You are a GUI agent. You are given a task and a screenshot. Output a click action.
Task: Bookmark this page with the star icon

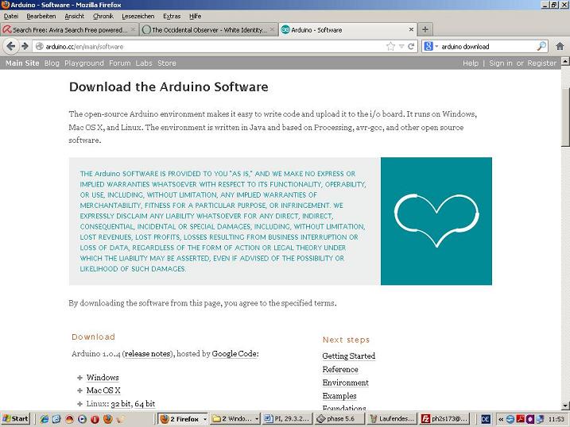[390, 47]
